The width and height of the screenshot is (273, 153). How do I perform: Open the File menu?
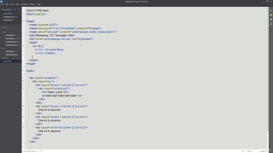point(2,4)
